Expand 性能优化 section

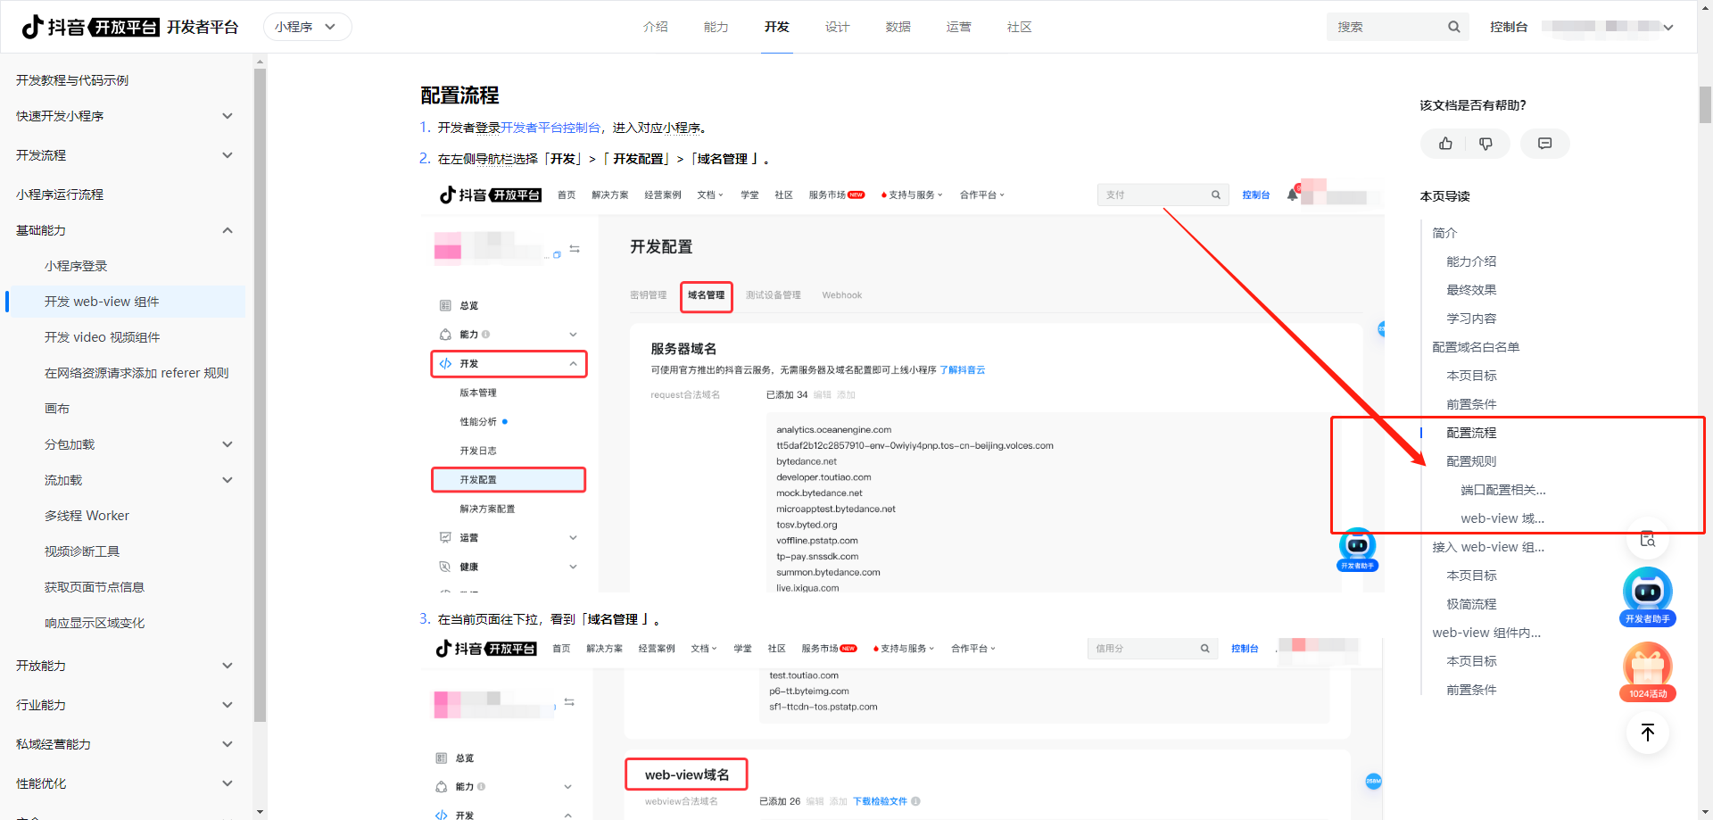pos(228,783)
